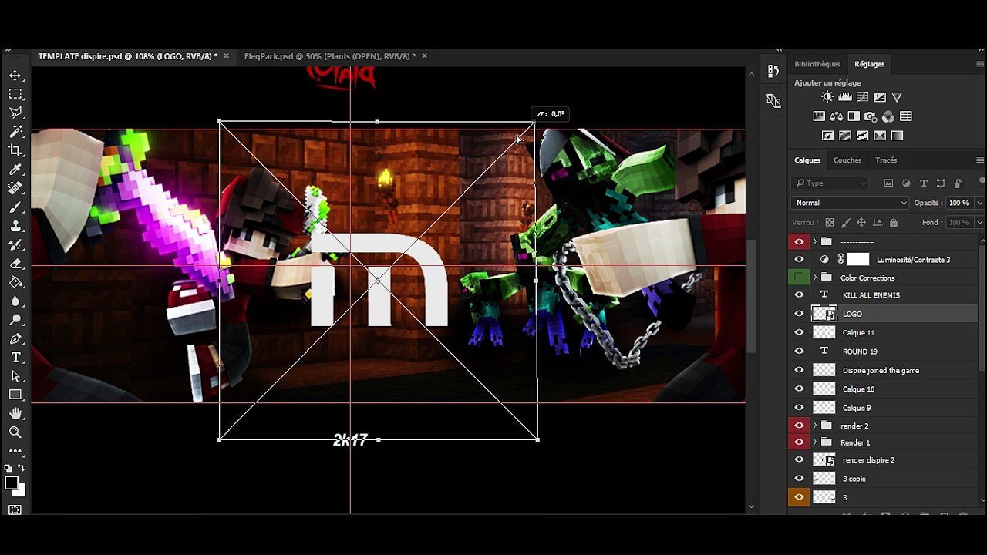Select the Magic Wand tool
The image size is (987, 555).
(x=15, y=132)
